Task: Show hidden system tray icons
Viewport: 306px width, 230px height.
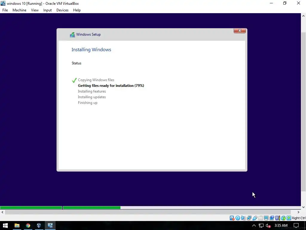Action: click(x=254, y=226)
